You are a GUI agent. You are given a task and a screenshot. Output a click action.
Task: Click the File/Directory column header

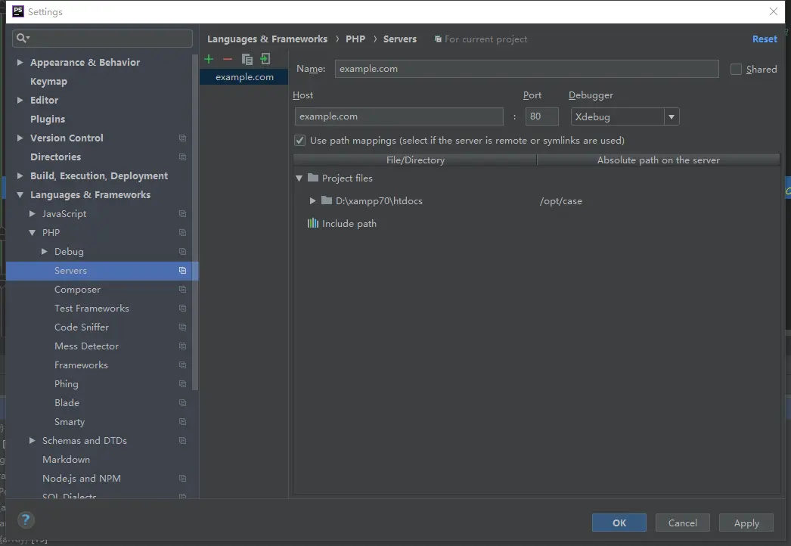coord(415,160)
